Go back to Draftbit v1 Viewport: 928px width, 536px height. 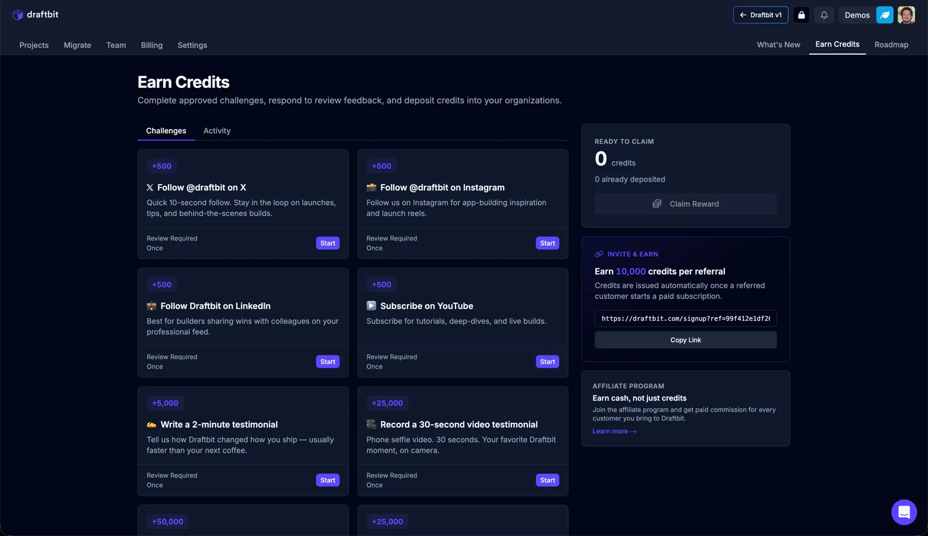(760, 15)
